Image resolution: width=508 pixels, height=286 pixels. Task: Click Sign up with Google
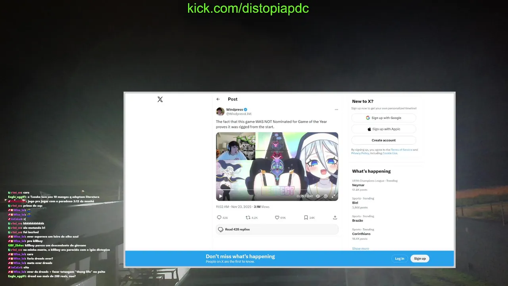click(384, 118)
